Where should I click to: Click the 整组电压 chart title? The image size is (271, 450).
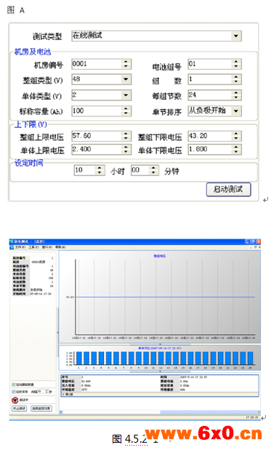tap(160, 255)
